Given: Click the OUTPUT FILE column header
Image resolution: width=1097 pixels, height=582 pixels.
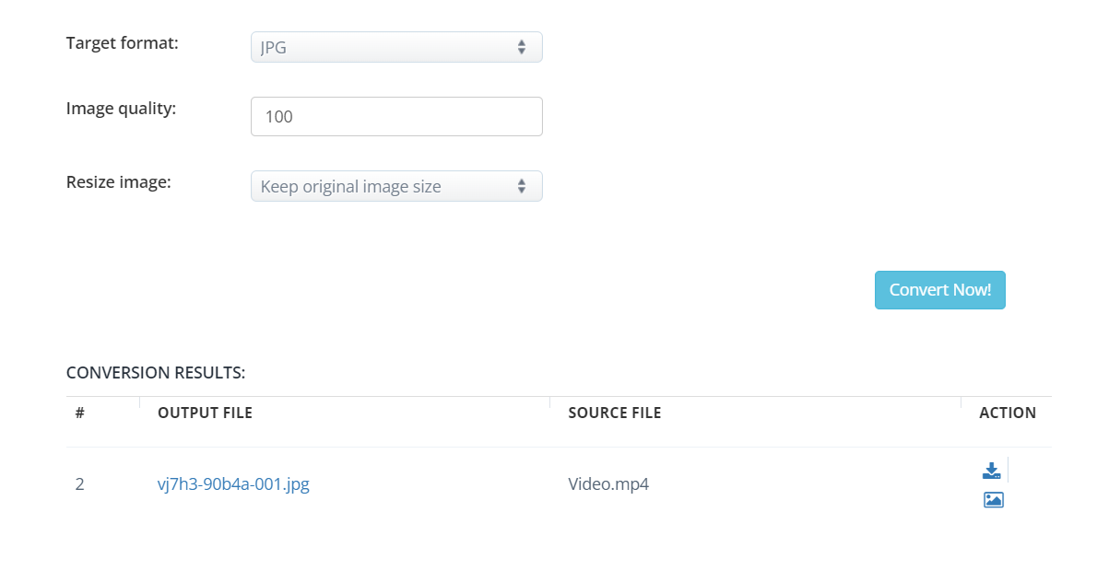Looking at the screenshot, I should 205,413.
